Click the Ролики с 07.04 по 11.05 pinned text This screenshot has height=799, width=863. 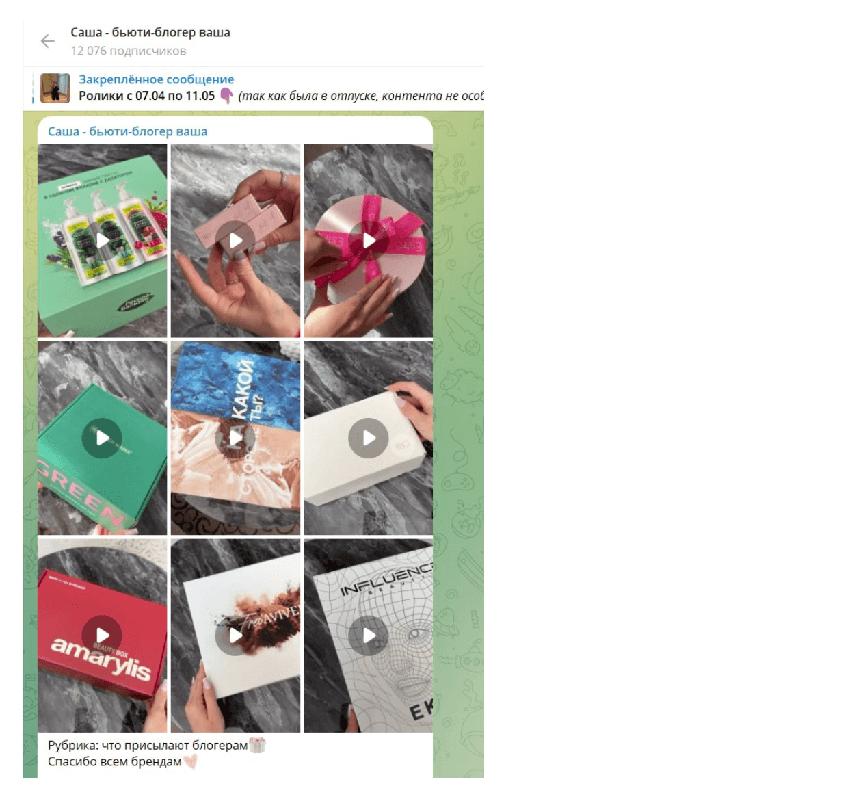pos(146,96)
